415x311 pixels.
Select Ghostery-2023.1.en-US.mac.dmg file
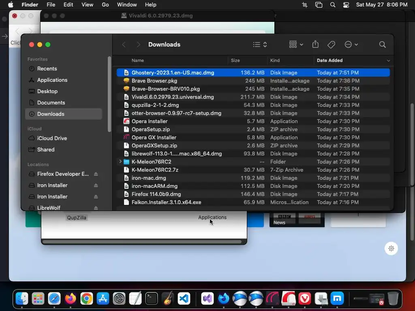click(x=253, y=72)
